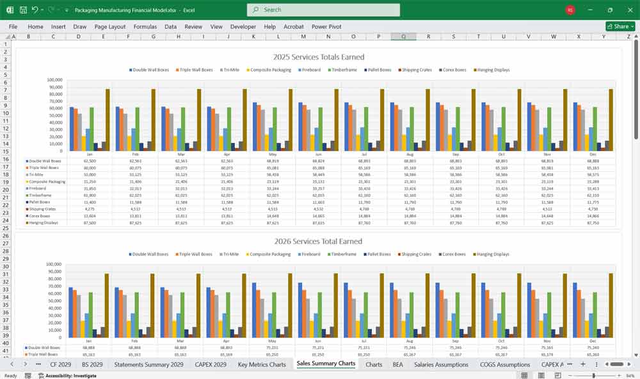Click Accessibility: Investigate in the status bar
This screenshot has height=379, width=640.
point(70,376)
